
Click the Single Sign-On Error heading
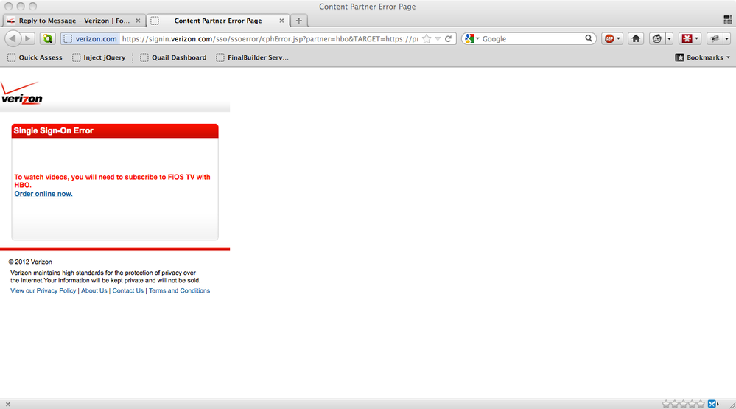coord(54,130)
